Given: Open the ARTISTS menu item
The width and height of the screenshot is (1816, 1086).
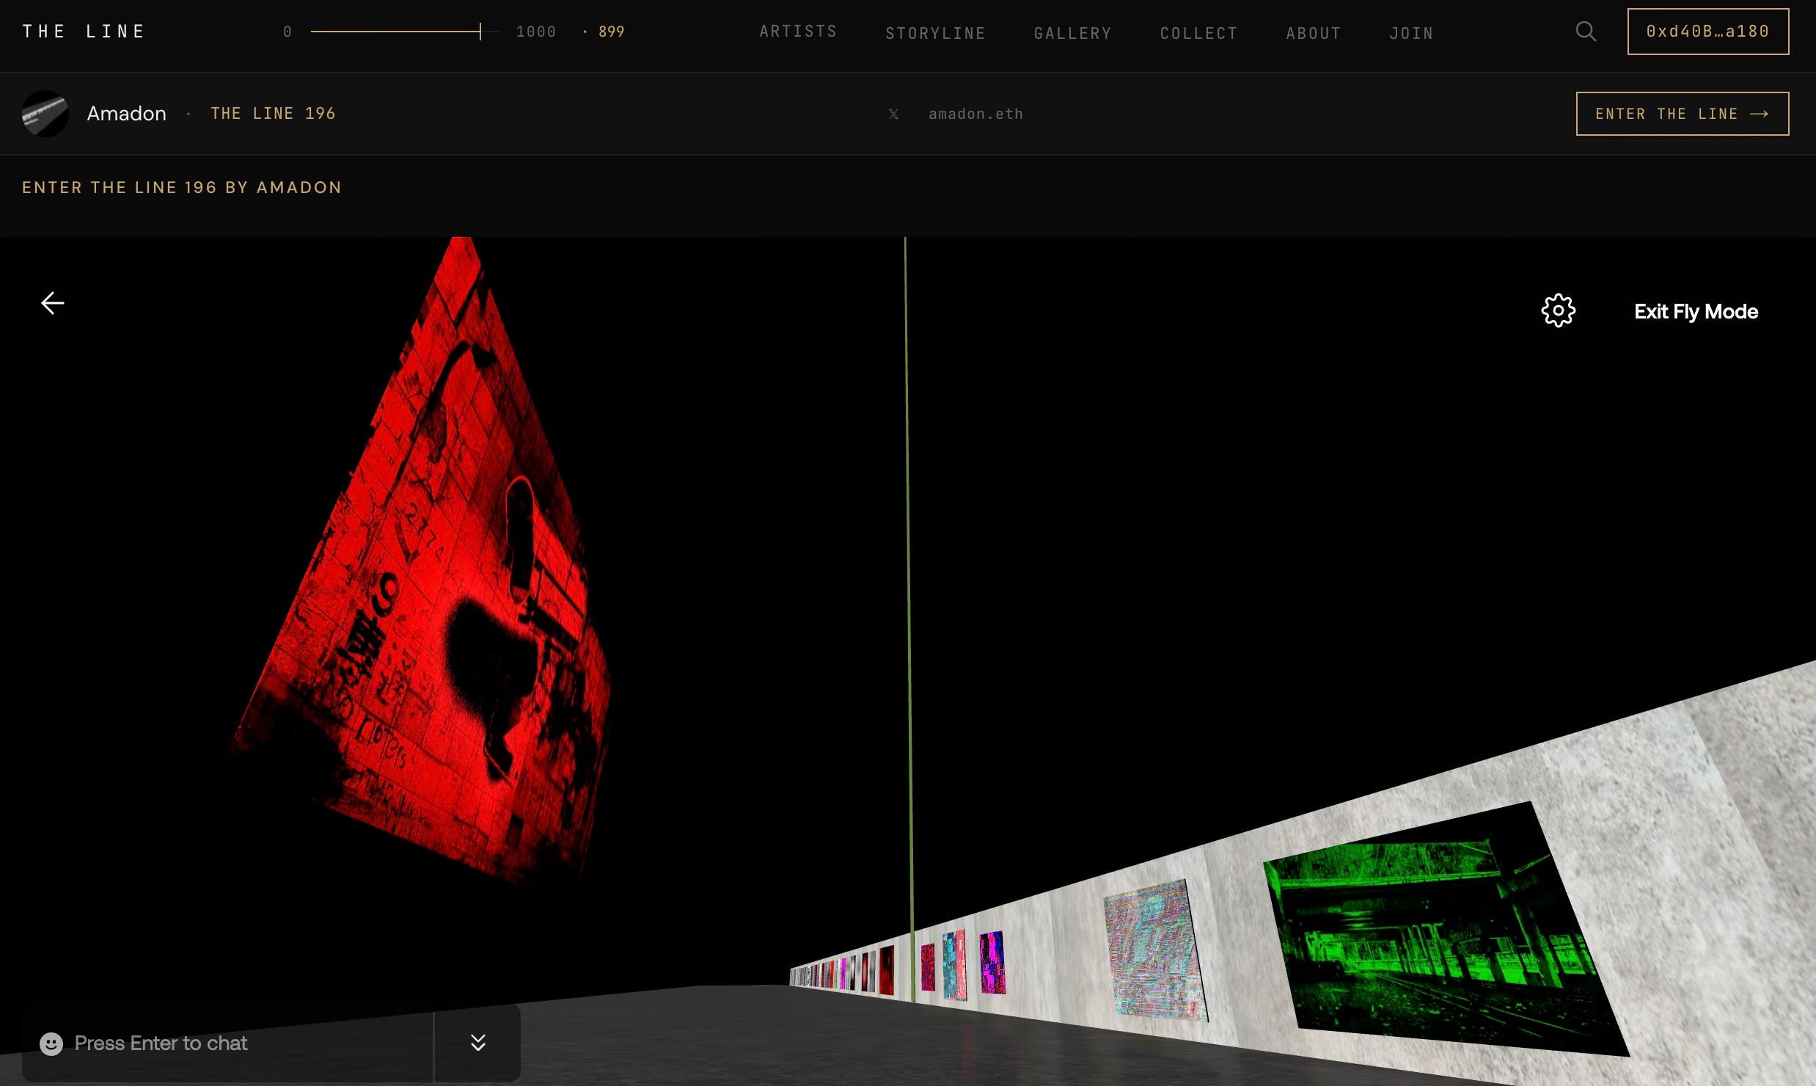Looking at the screenshot, I should pos(798,32).
